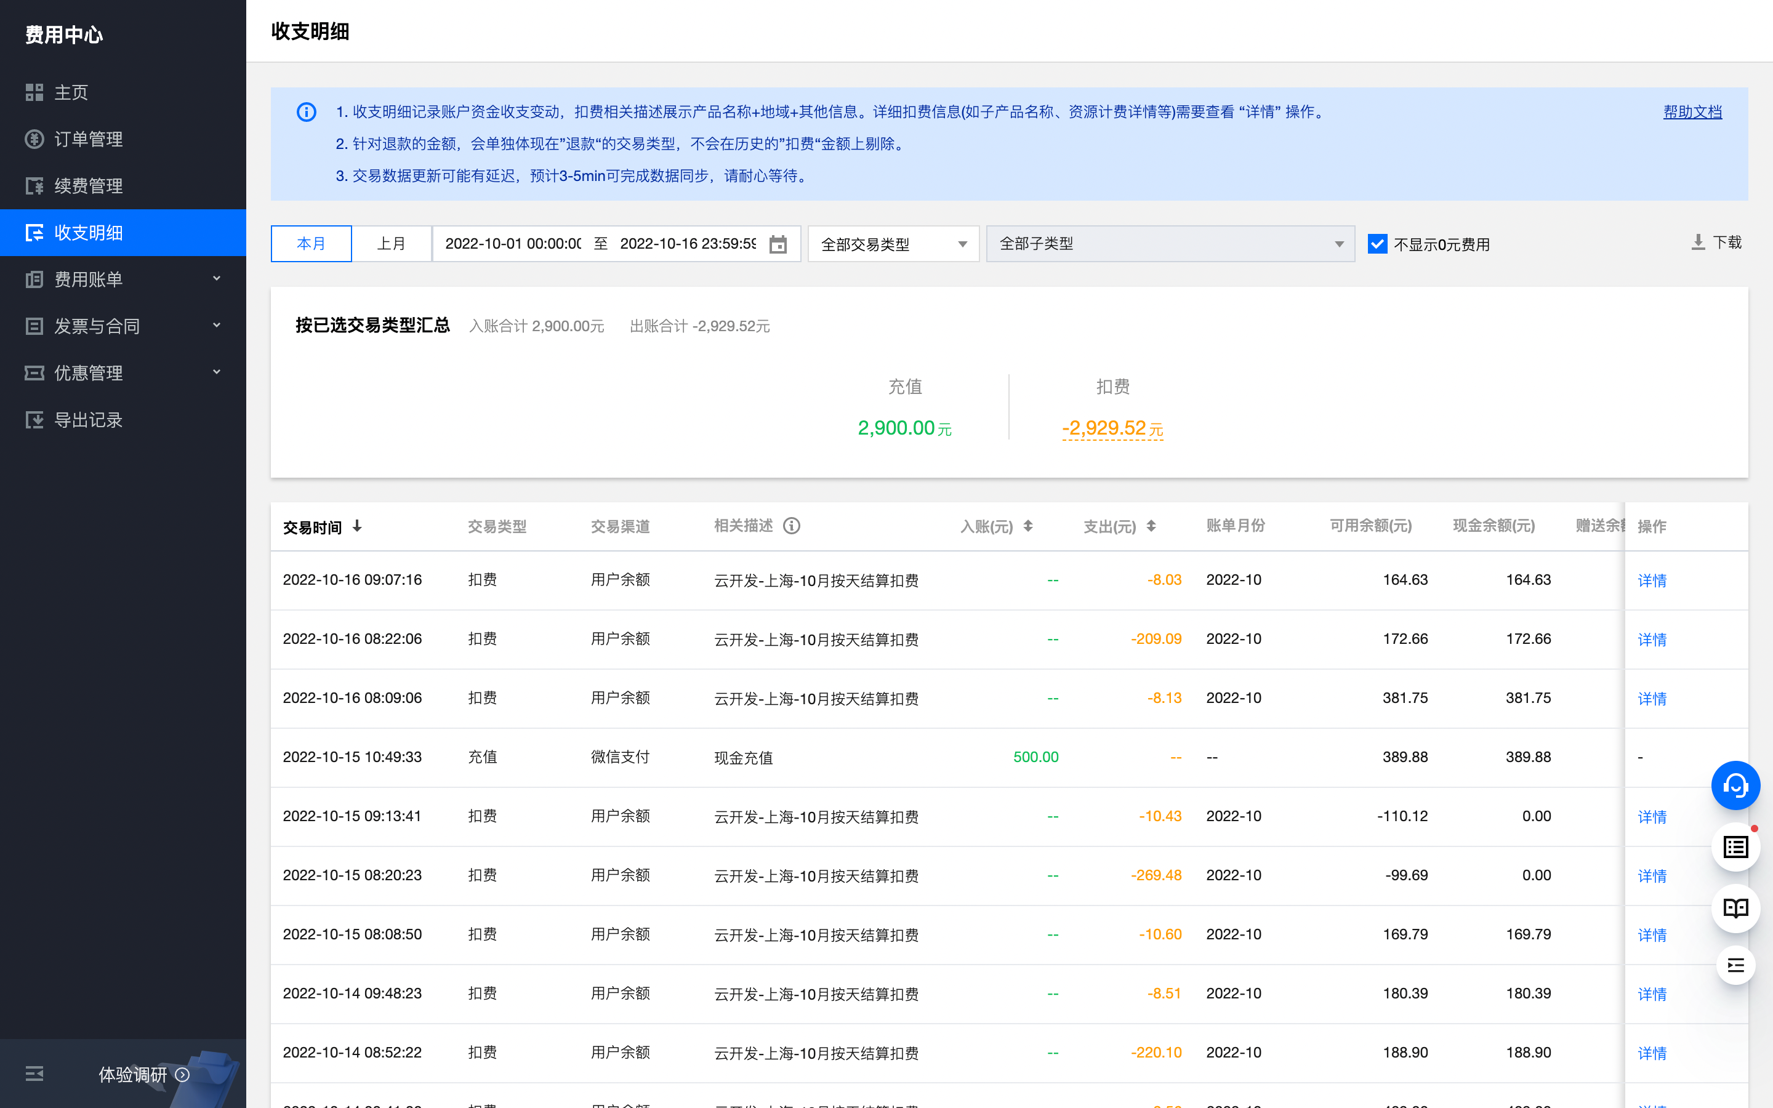Toggle 交易时间 sort direction arrow
Viewport: 1773px width, 1108px height.
pyautogui.click(x=357, y=526)
